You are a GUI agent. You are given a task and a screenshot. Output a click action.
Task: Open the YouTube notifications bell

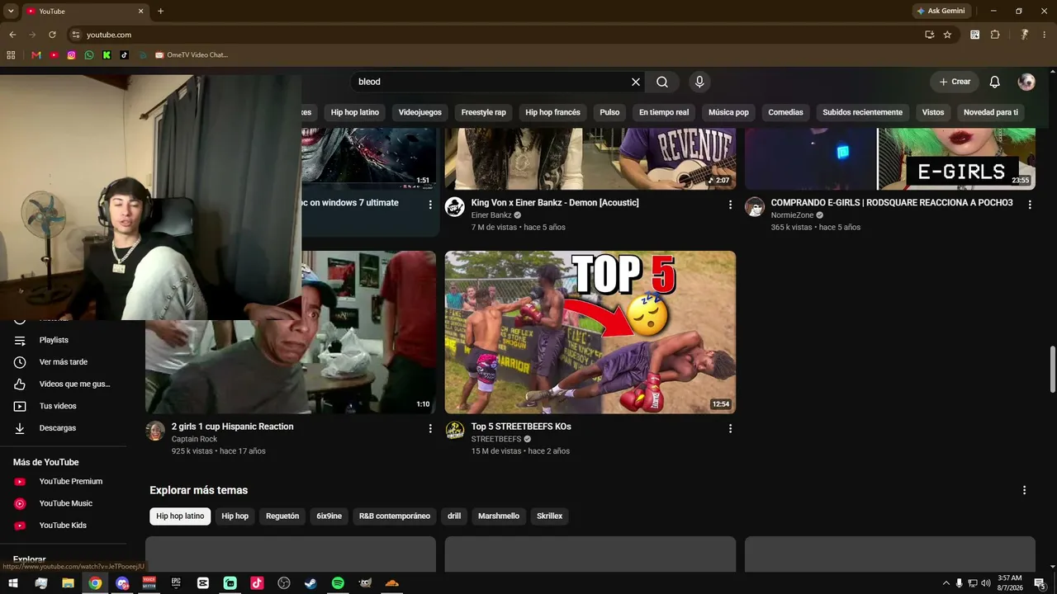coord(995,82)
